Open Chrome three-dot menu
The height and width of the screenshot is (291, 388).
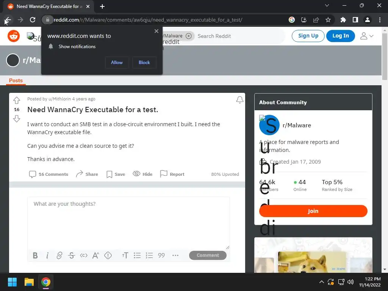(380, 20)
